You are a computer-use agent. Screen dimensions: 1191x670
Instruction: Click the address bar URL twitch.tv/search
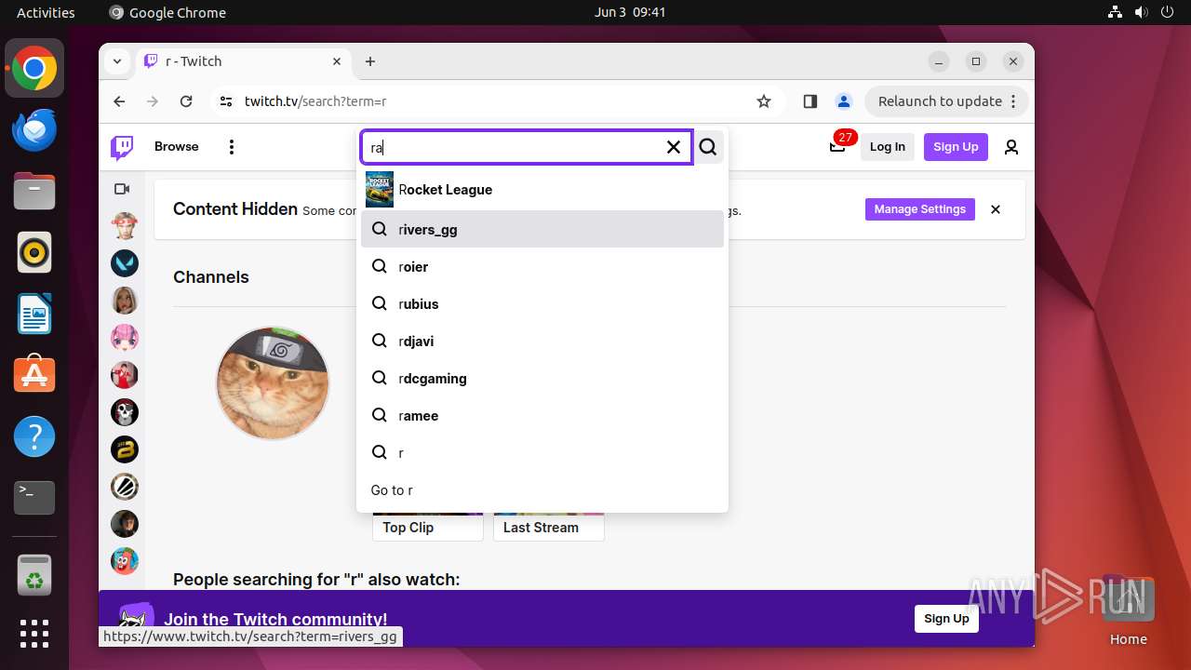coord(315,101)
